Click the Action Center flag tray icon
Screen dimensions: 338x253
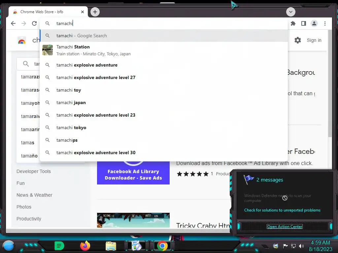(x=285, y=246)
